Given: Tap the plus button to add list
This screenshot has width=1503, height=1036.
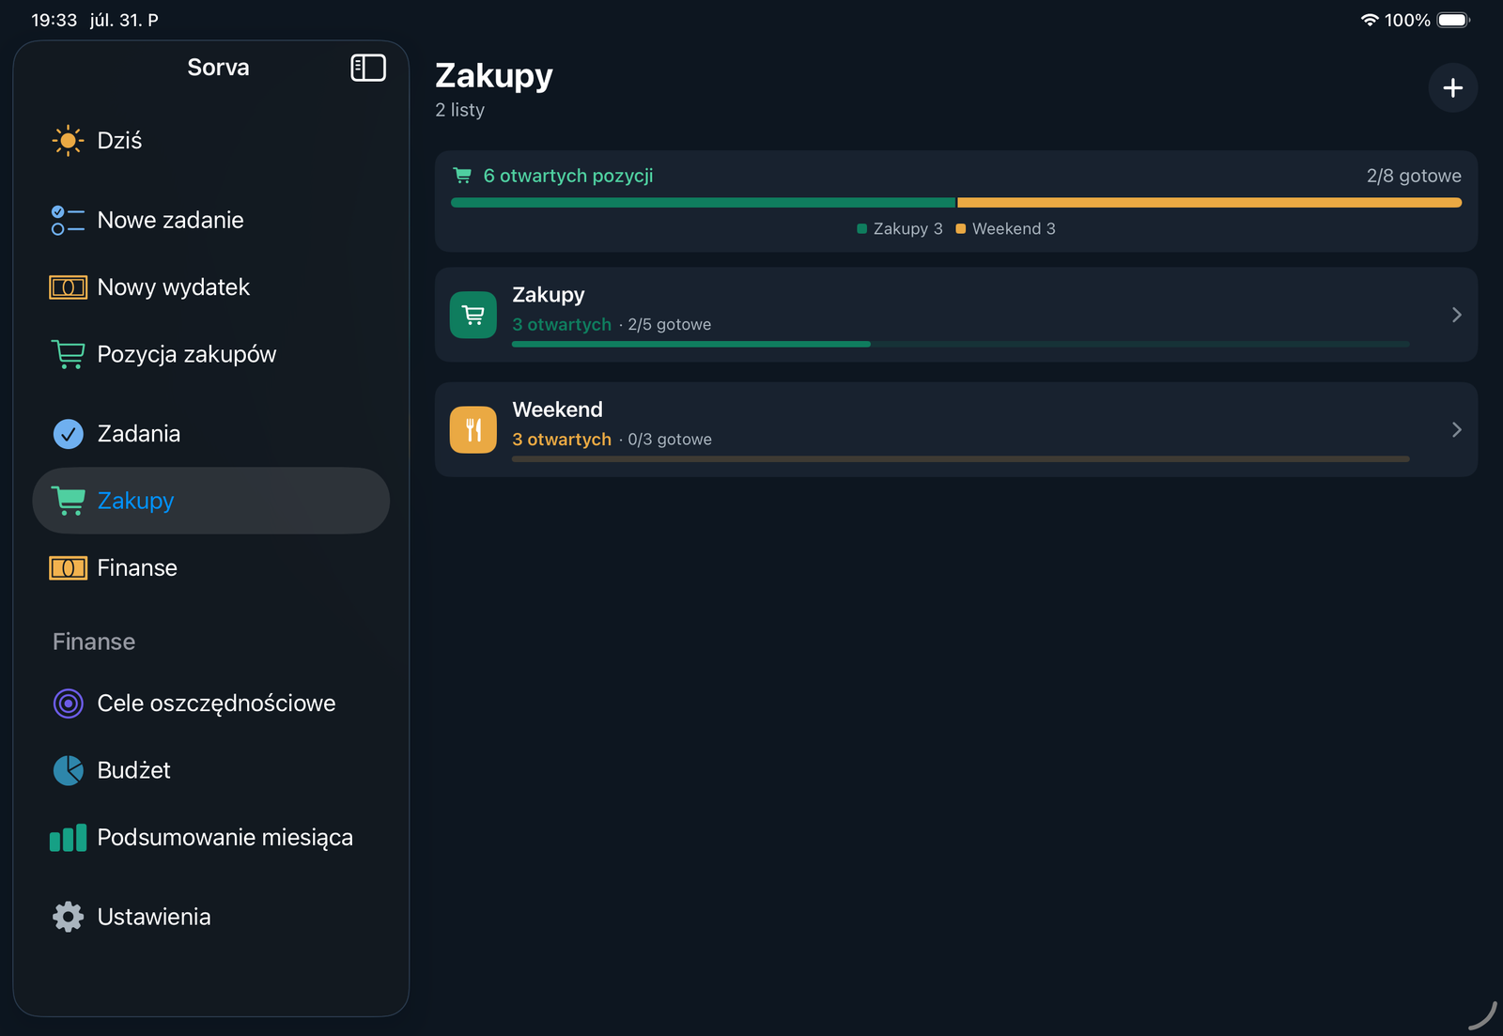Looking at the screenshot, I should [x=1452, y=88].
